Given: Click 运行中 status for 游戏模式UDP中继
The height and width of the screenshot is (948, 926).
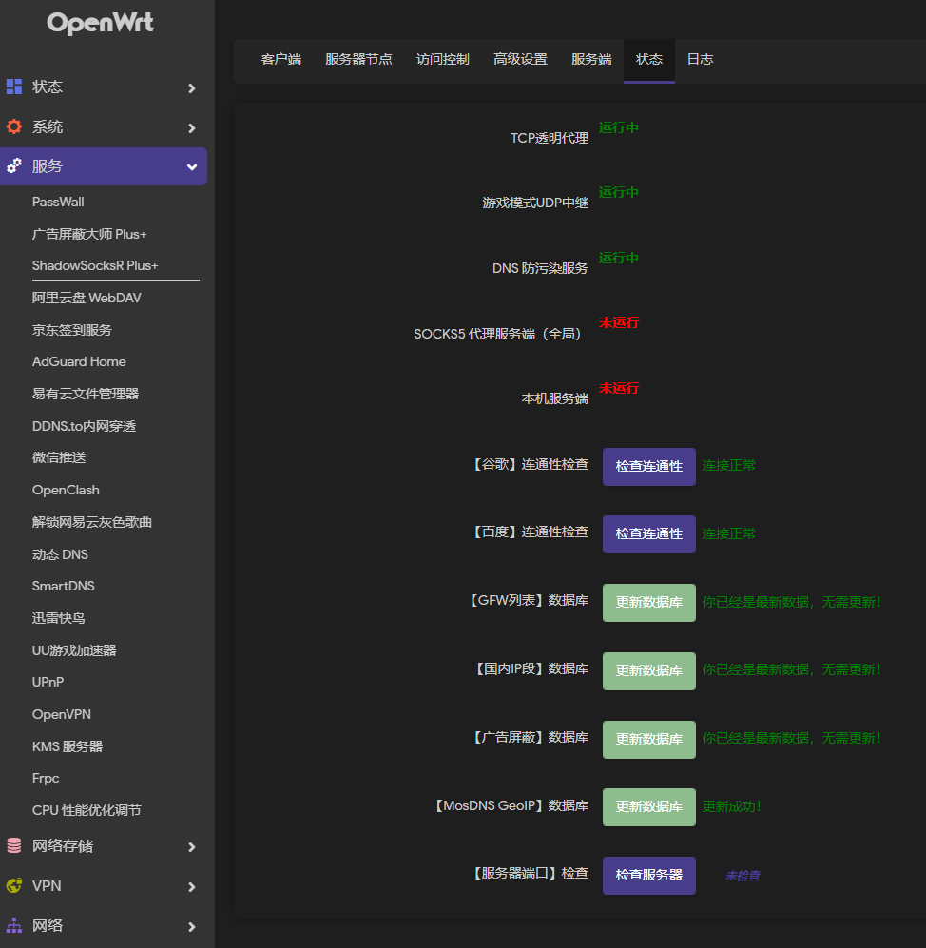Looking at the screenshot, I should click(619, 192).
